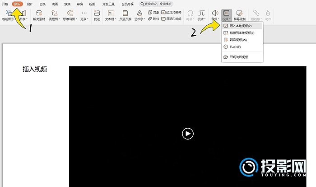Add a comment with 批注

click(x=97, y=15)
